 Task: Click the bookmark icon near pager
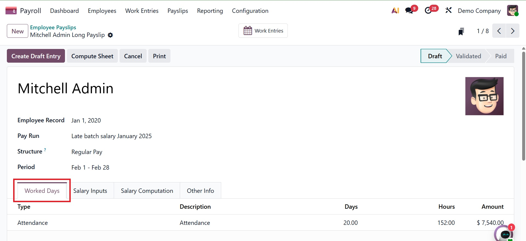click(461, 31)
